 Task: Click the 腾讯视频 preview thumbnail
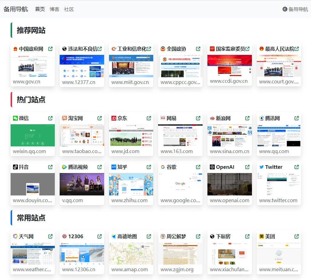82,184
